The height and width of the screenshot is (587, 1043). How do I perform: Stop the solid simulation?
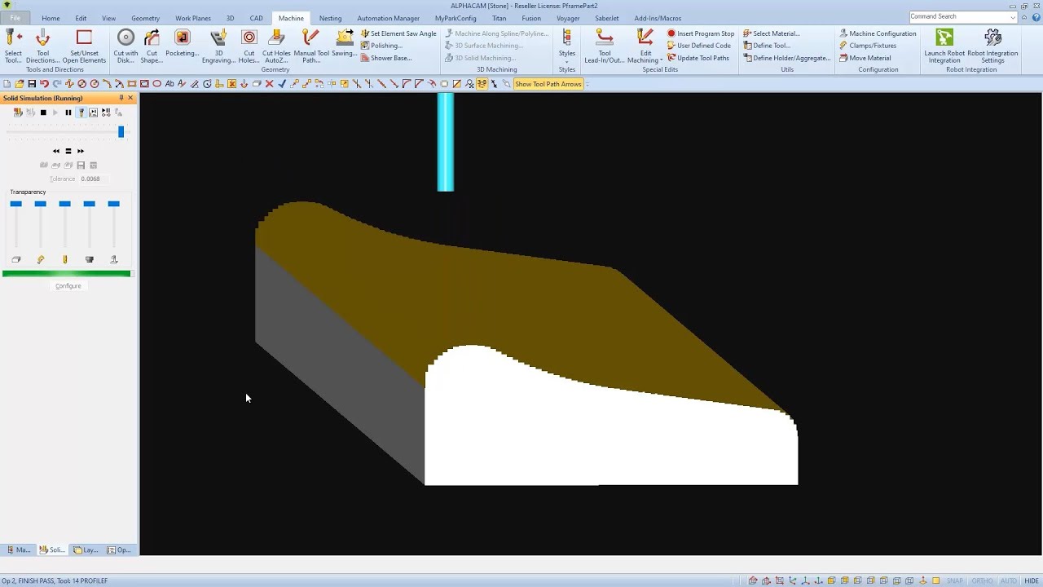coord(43,113)
